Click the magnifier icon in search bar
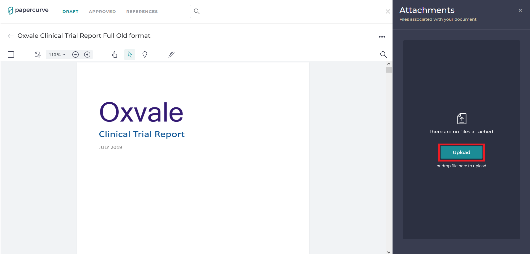This screenshot has width=530, height=254. 197,11
